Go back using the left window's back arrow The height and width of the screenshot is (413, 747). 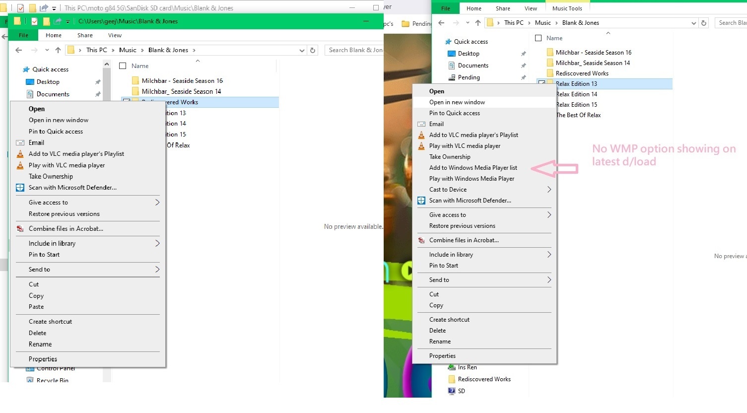[x=19, y=50]
